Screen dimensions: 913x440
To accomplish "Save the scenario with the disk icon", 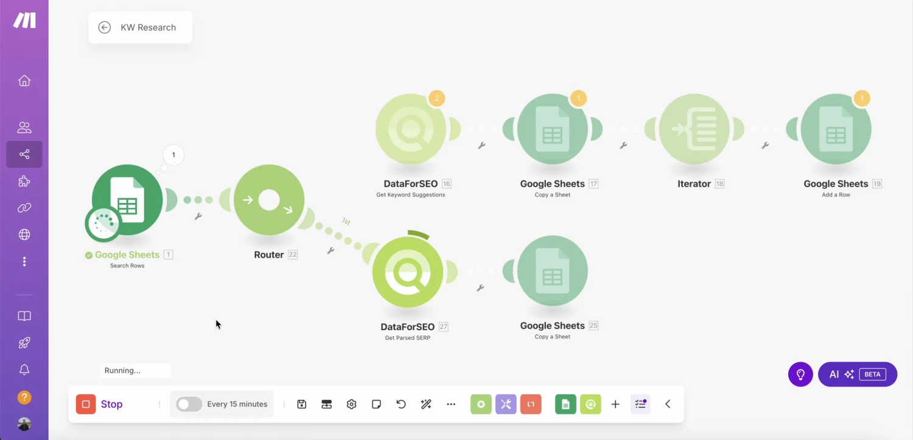I will click(x=302, y=404).
